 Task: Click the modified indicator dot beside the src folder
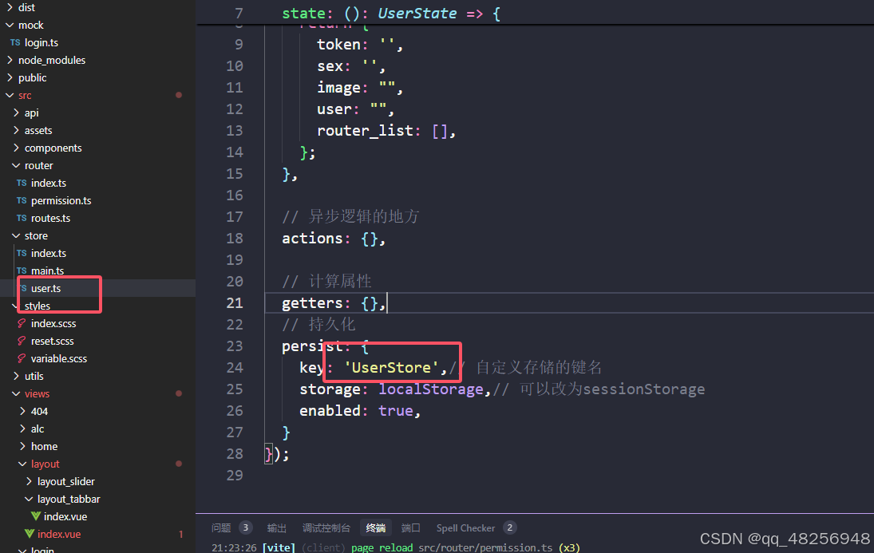[178, 95]
